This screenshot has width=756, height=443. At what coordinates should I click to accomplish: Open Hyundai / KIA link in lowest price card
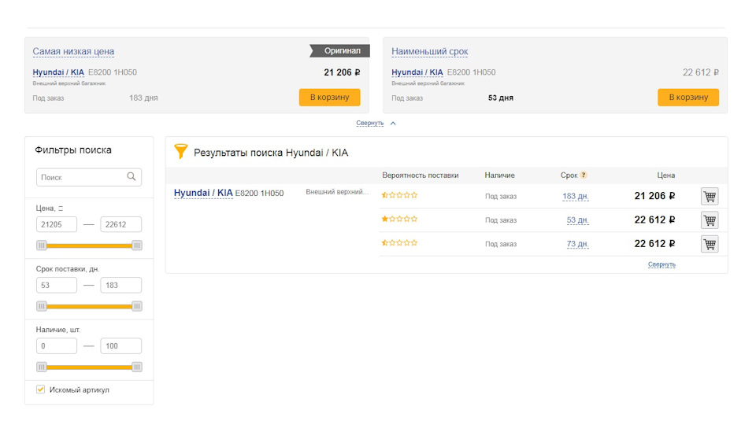pyautogui.click(x=58, y=72)
